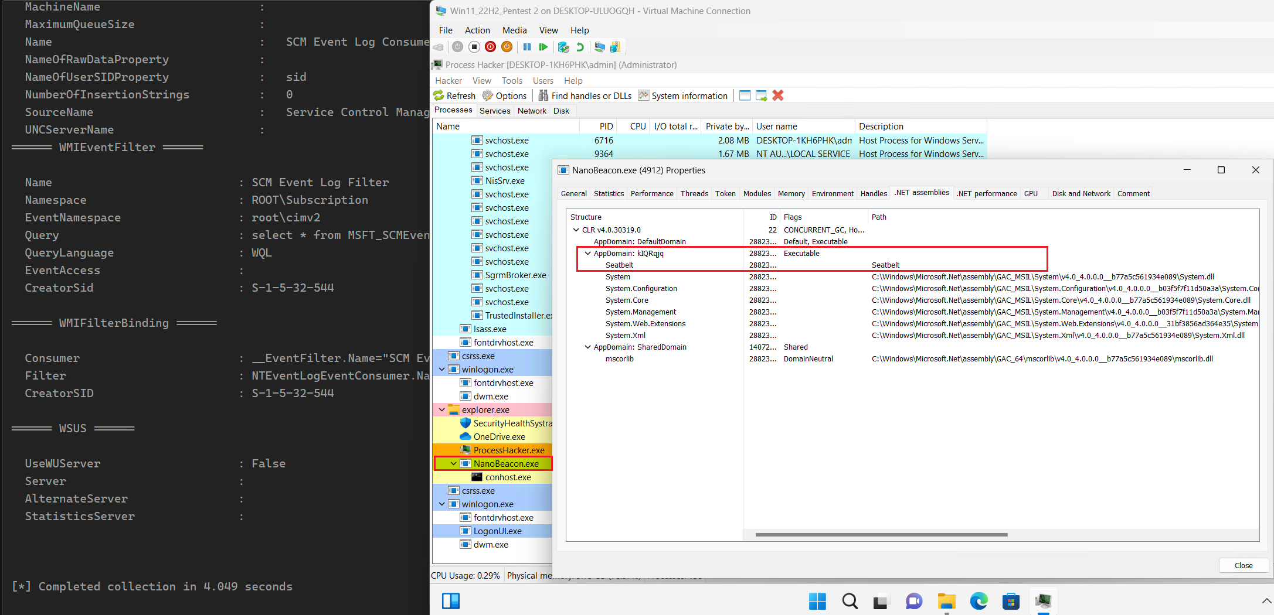Collapse NanoBeacon.exe process node
Screen dimensions: 1274x615
pyautogui.click(x=453, y=463)
